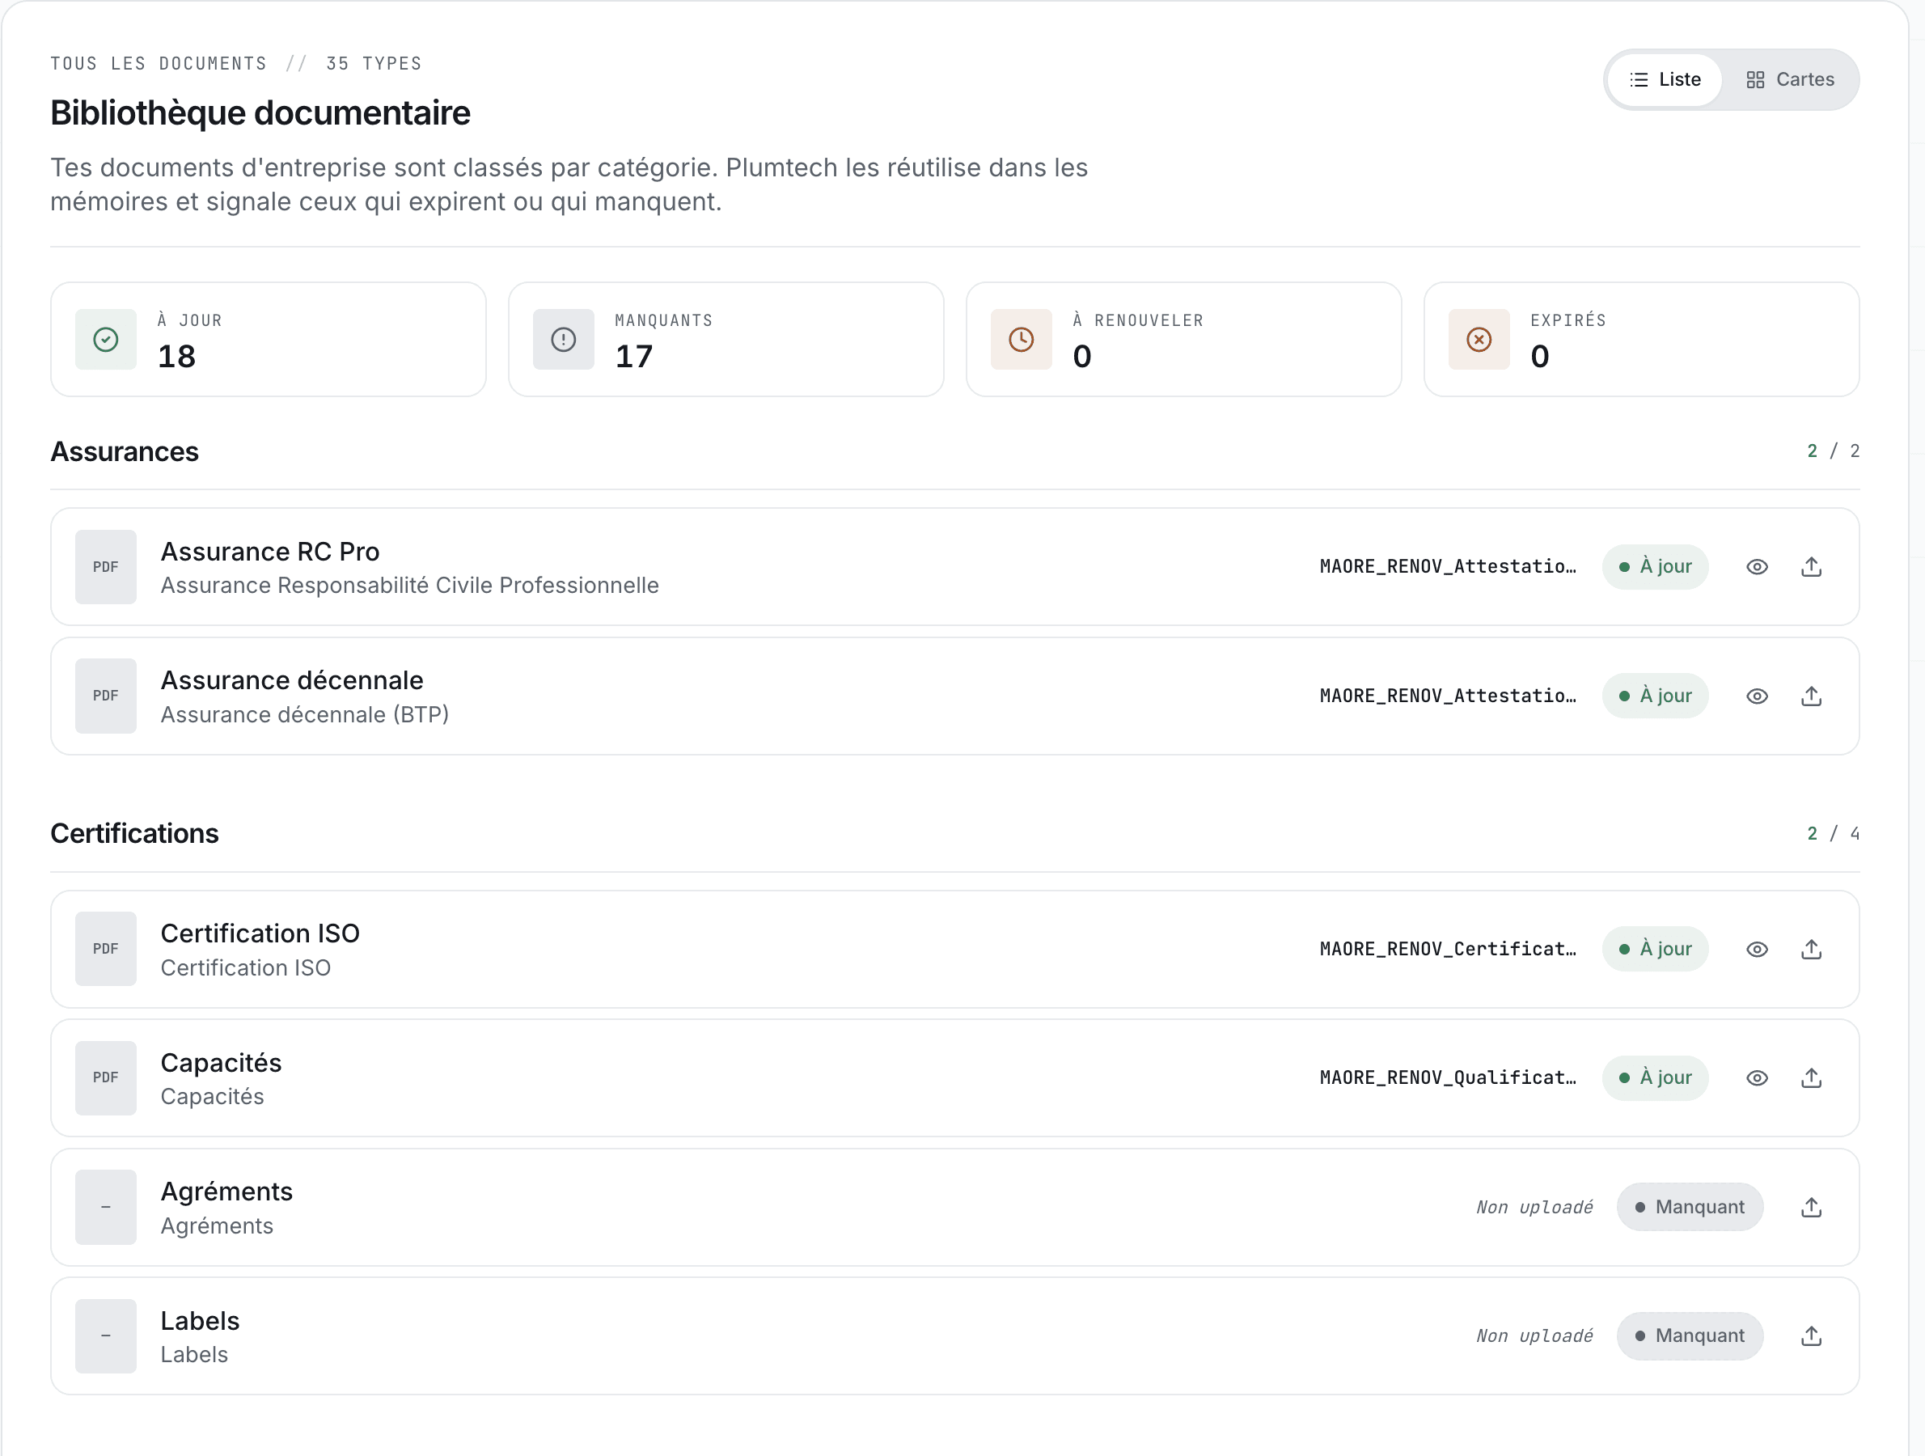This screenshot has height=1456, width=1925.
Task: Preview the Assurance RC Pro document
Action: [1757, 566]
